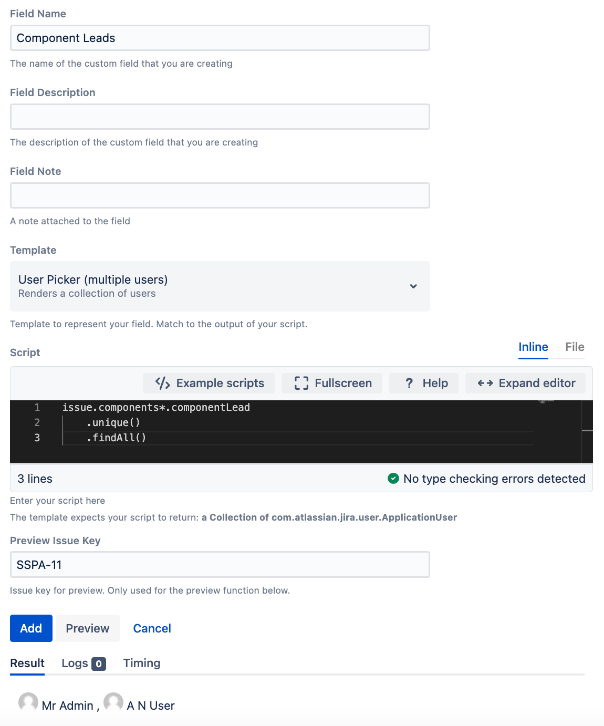
Task: Switch script mode to Inline
Action: point(533,347)
